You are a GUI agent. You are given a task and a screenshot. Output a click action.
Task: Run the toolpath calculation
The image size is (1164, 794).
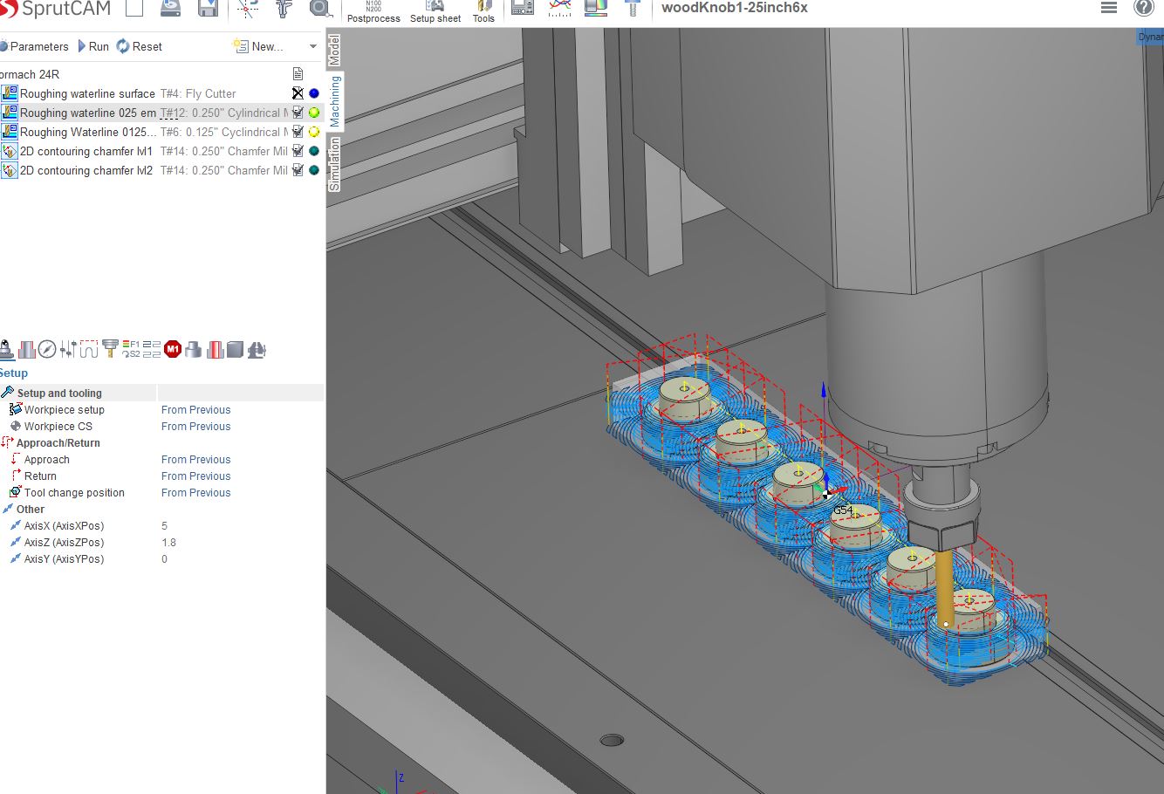pyautogui.click(x=93, y=46)
